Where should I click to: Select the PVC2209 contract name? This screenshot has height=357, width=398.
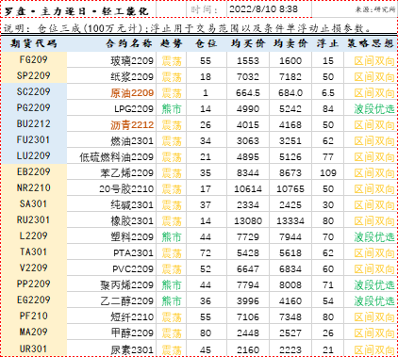pyautogui.click(x=133, y=269)
